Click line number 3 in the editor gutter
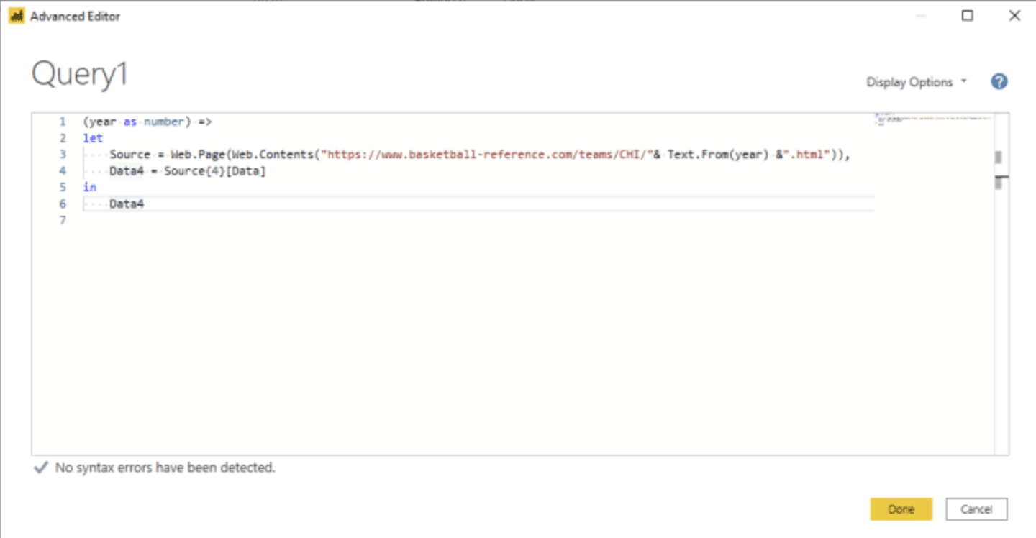This screenshot has height=538, width=1036. pyautogui.click(x=62, y=154)
